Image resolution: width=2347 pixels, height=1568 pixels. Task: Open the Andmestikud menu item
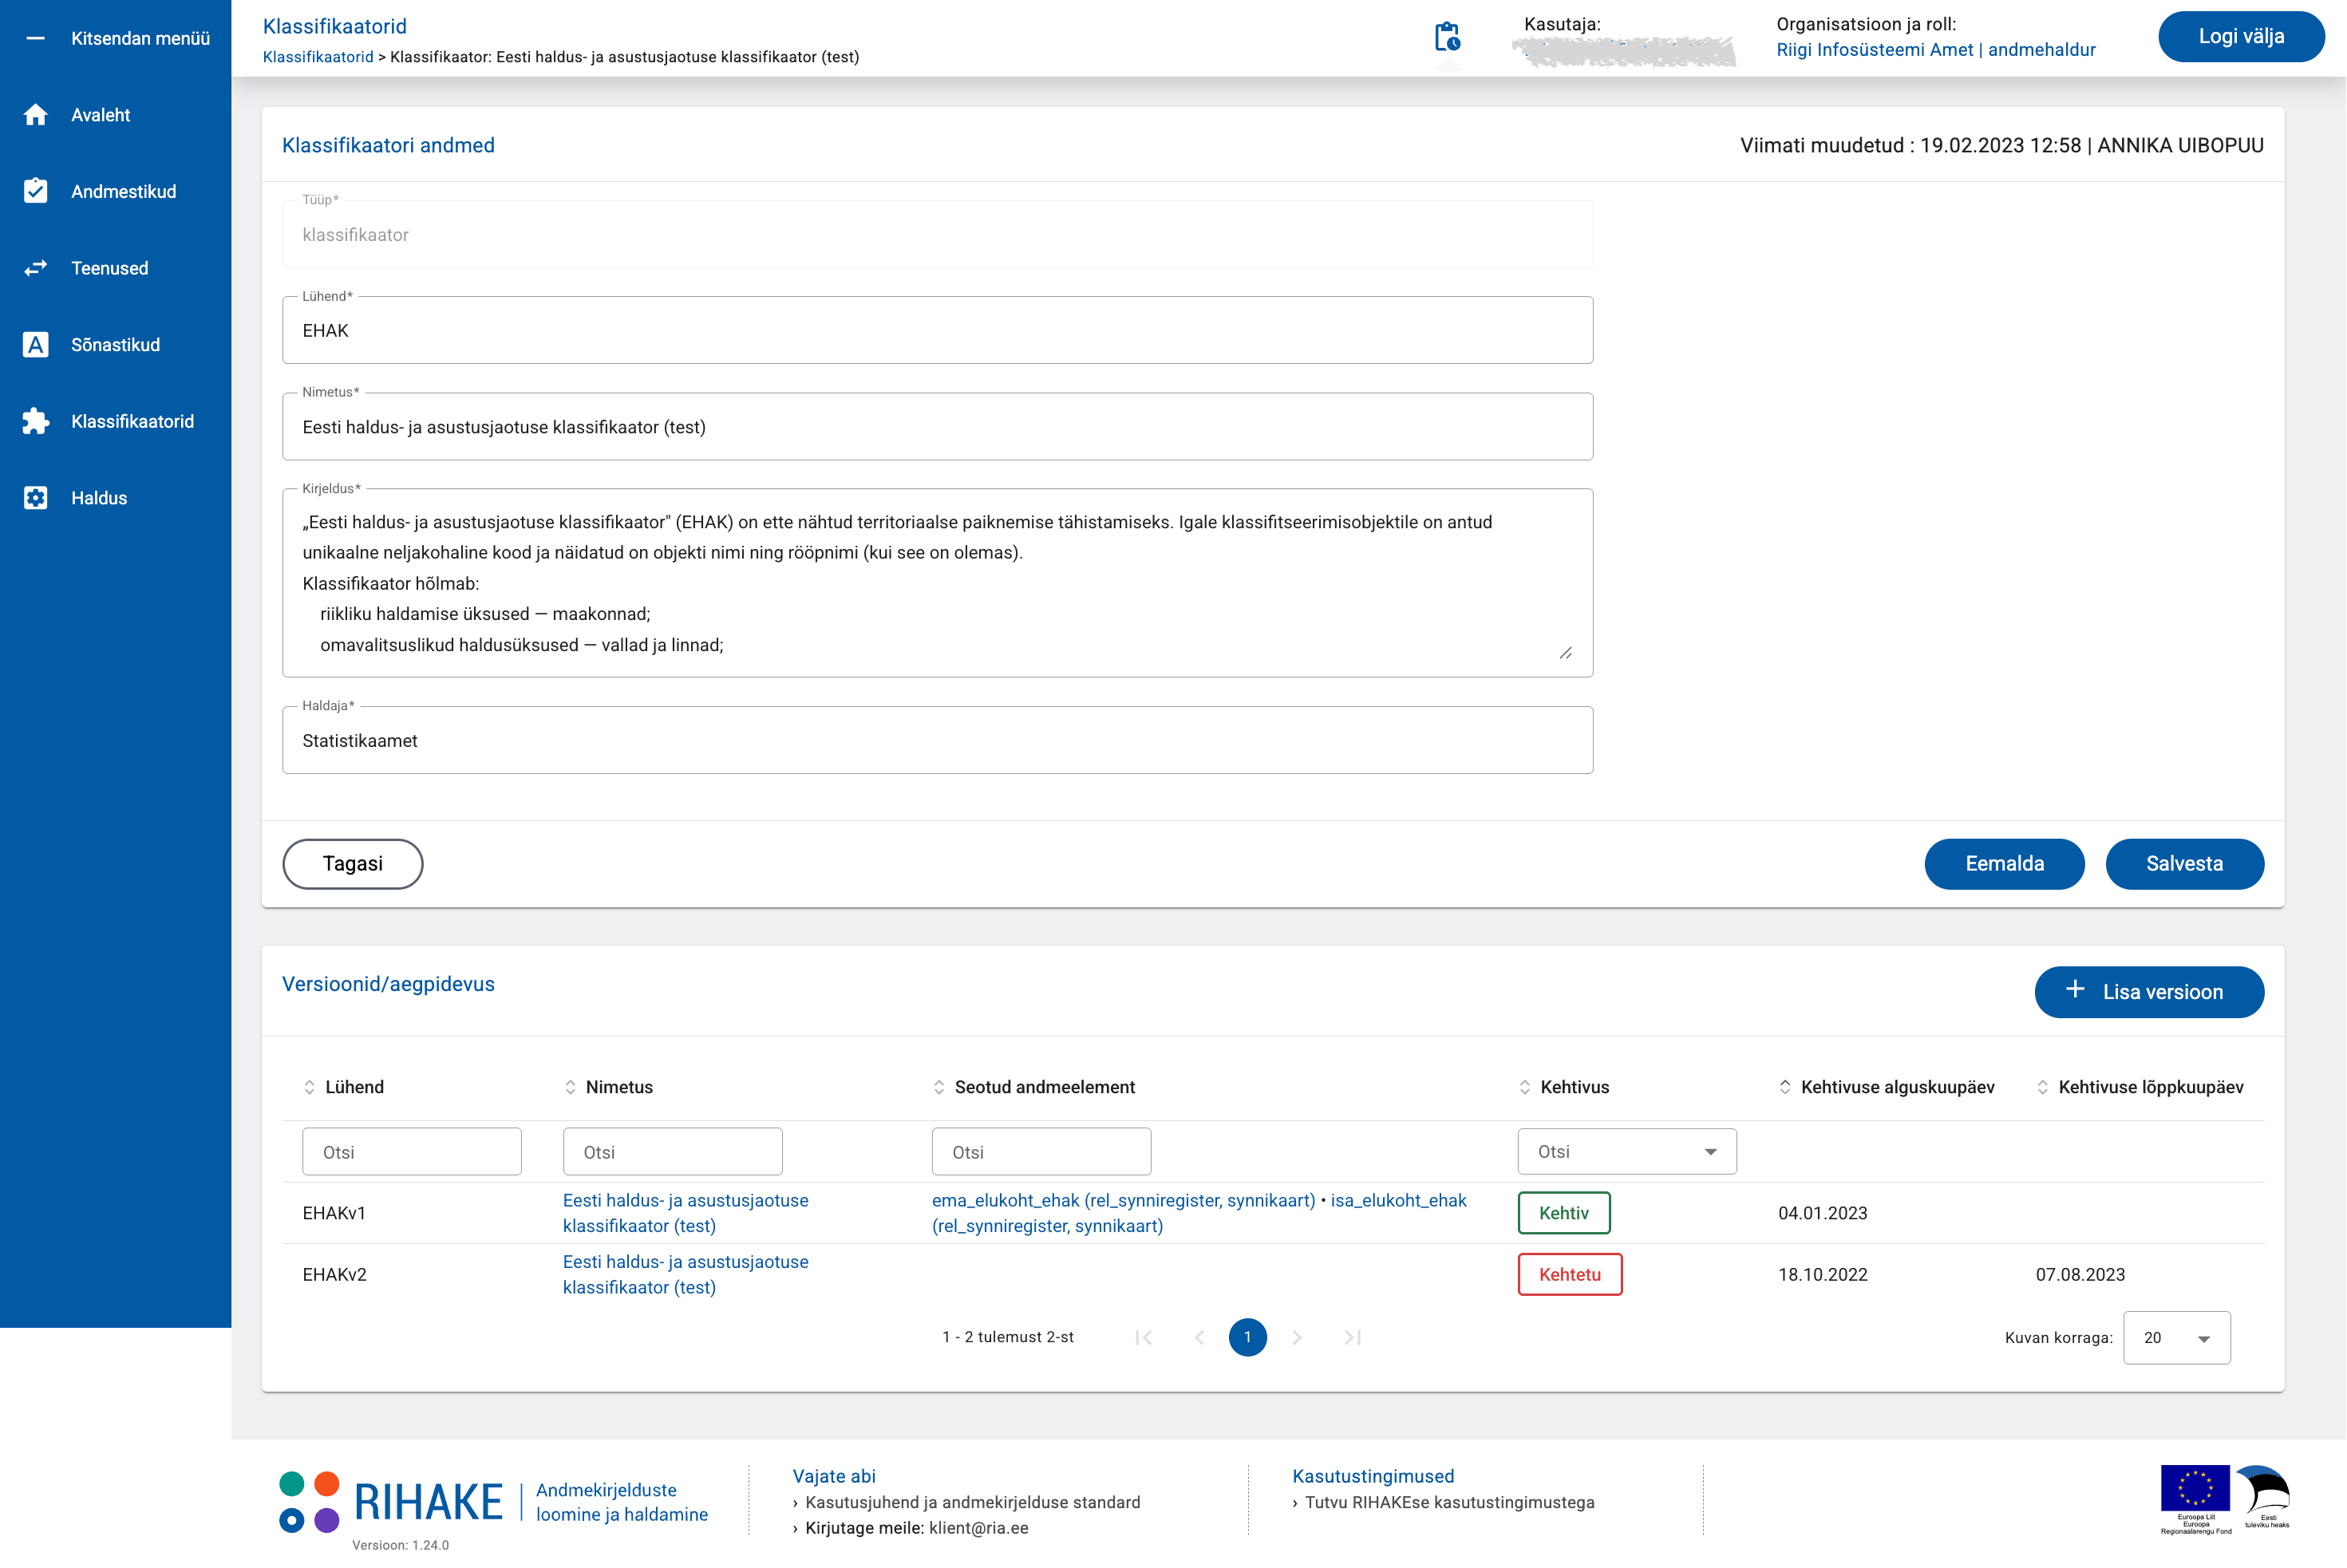(x=123, y=191)
